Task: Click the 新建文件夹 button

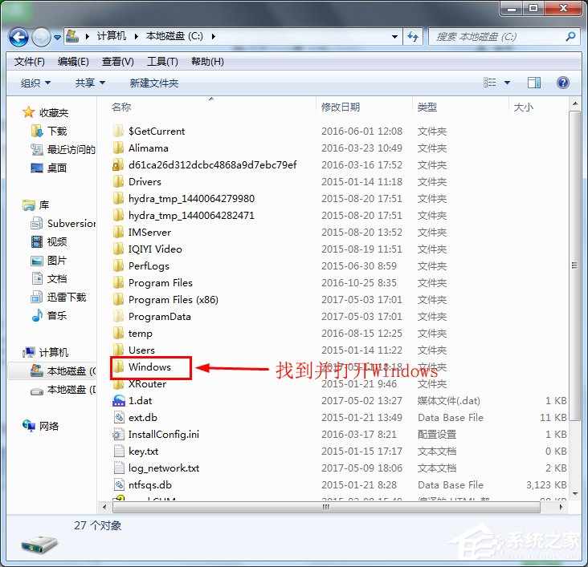Action: [x=154, y=83]
